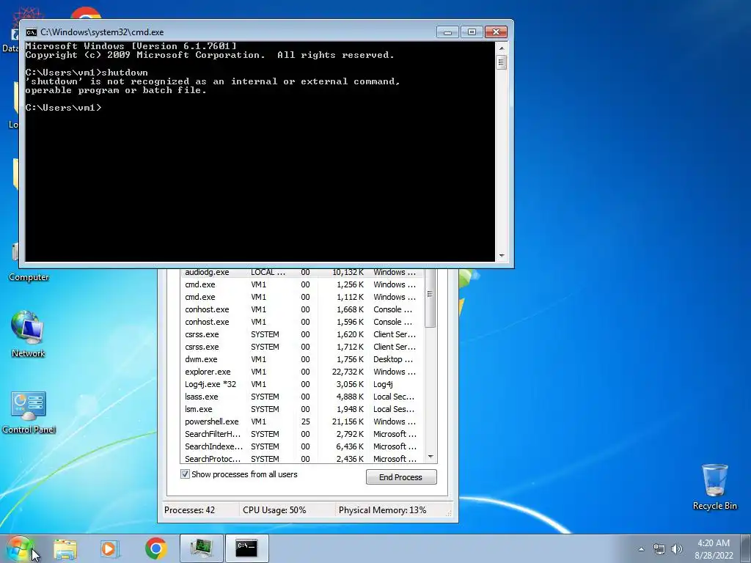751x563 pixels.
Task: Select the conhost.exe row using 1,596 K
Action: click(301, 322)
